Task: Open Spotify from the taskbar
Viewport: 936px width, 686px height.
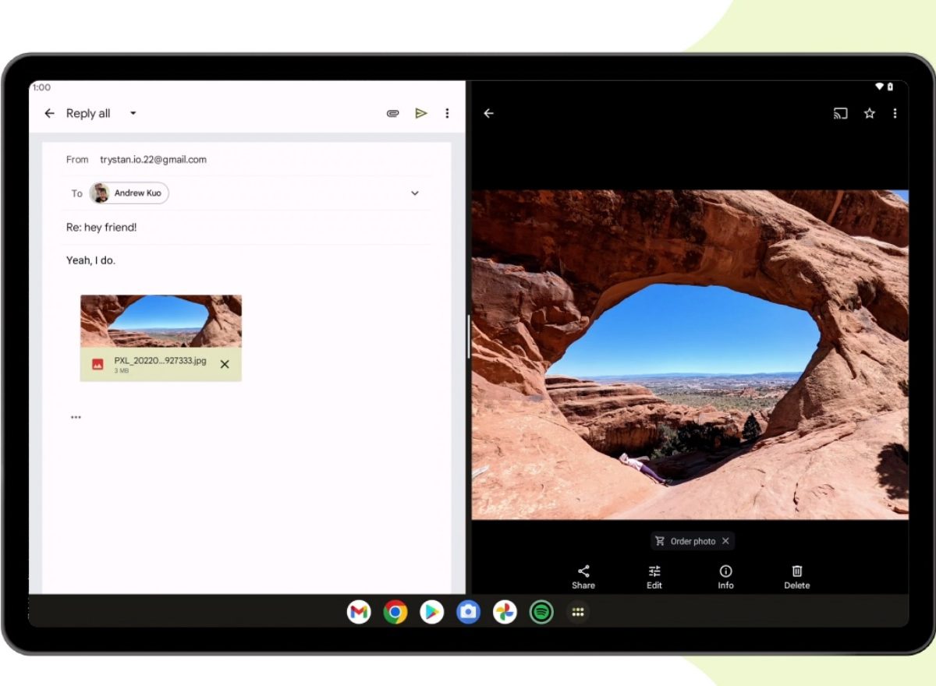Action: tap(541, 612)
